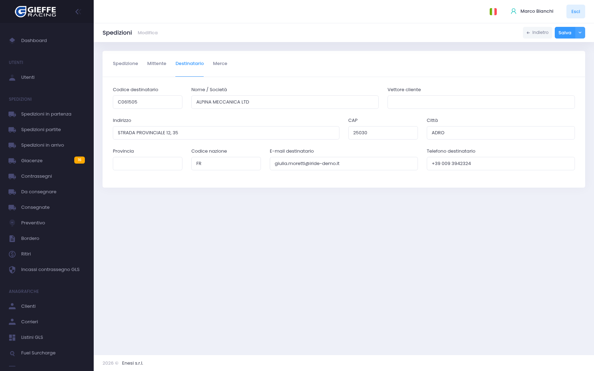Open the Corrieri menu entry

[x=47, y=322]
